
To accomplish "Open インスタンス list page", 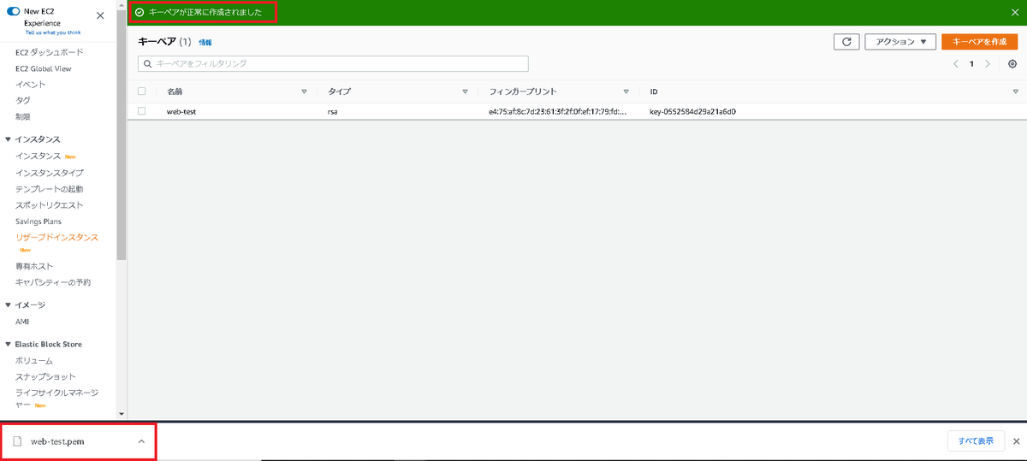I will (38, 156).
